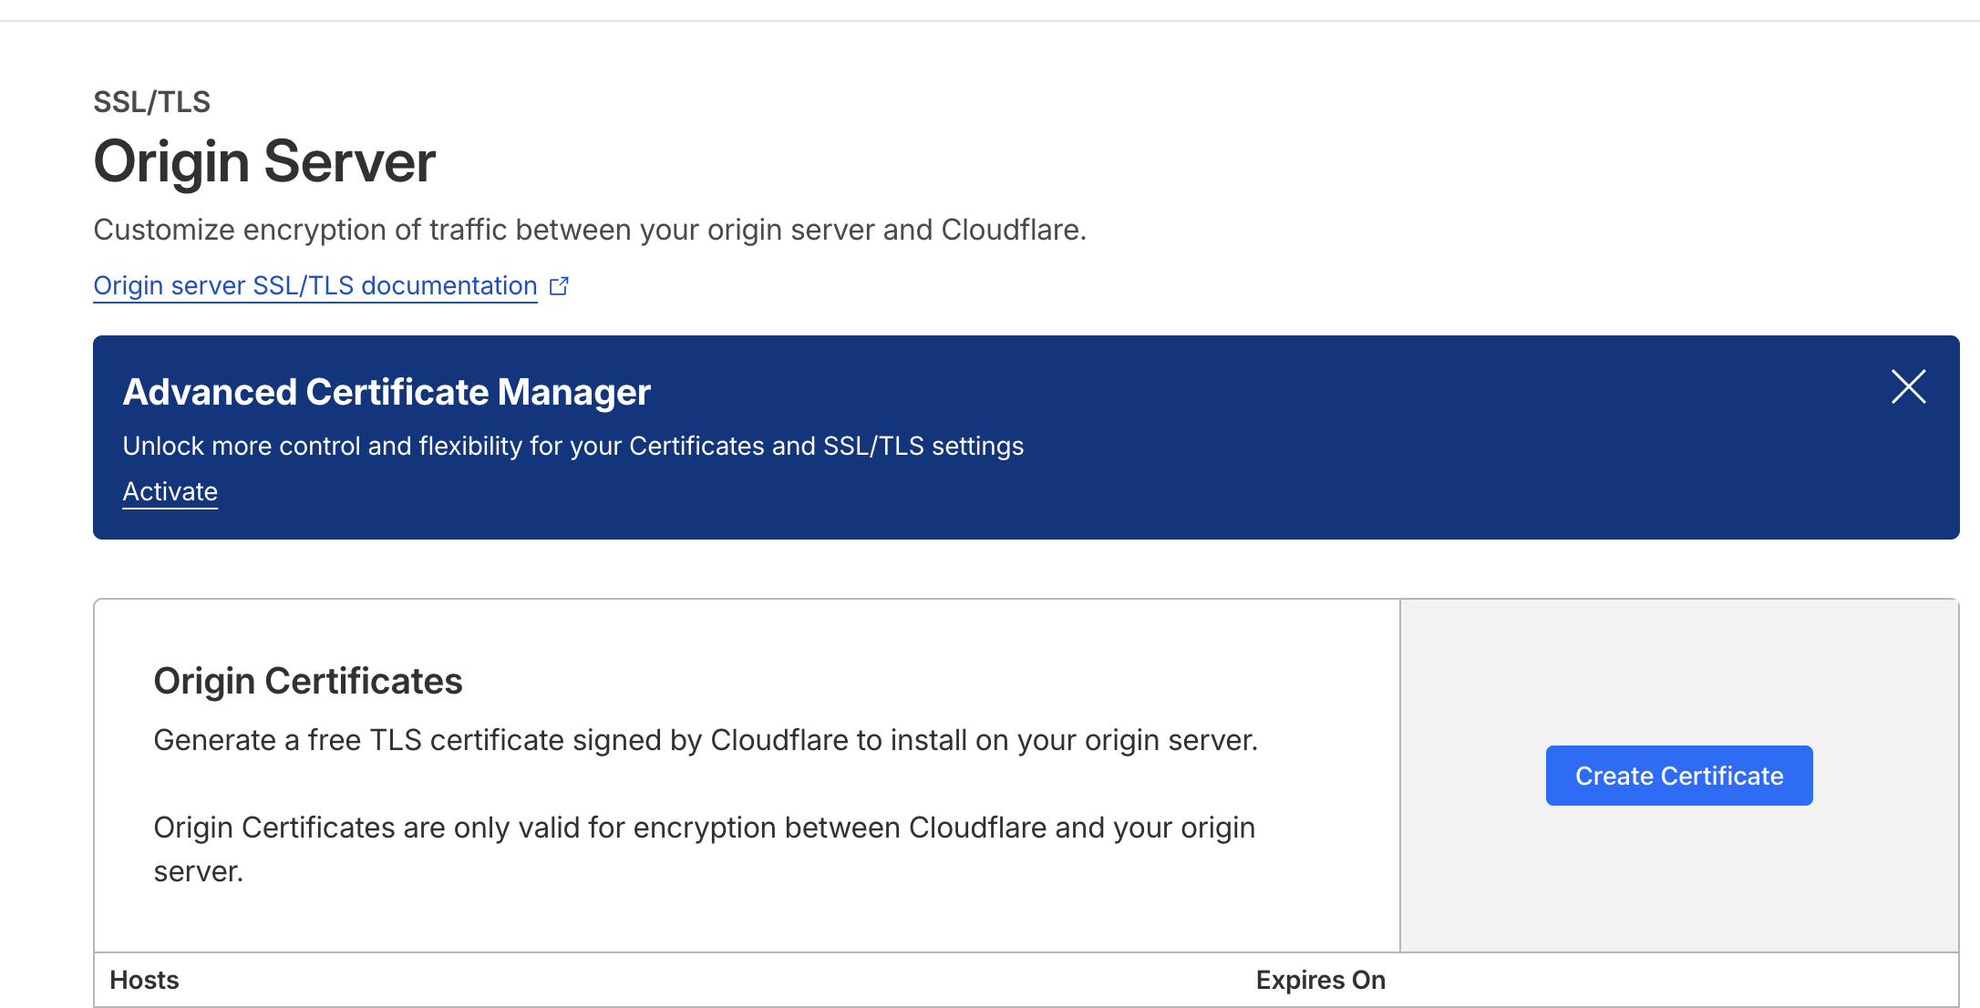Click the Origin Certificates section heading
Image resolution: width=1980 pixels, height=1008 pixels.
(x=309, y=679)
